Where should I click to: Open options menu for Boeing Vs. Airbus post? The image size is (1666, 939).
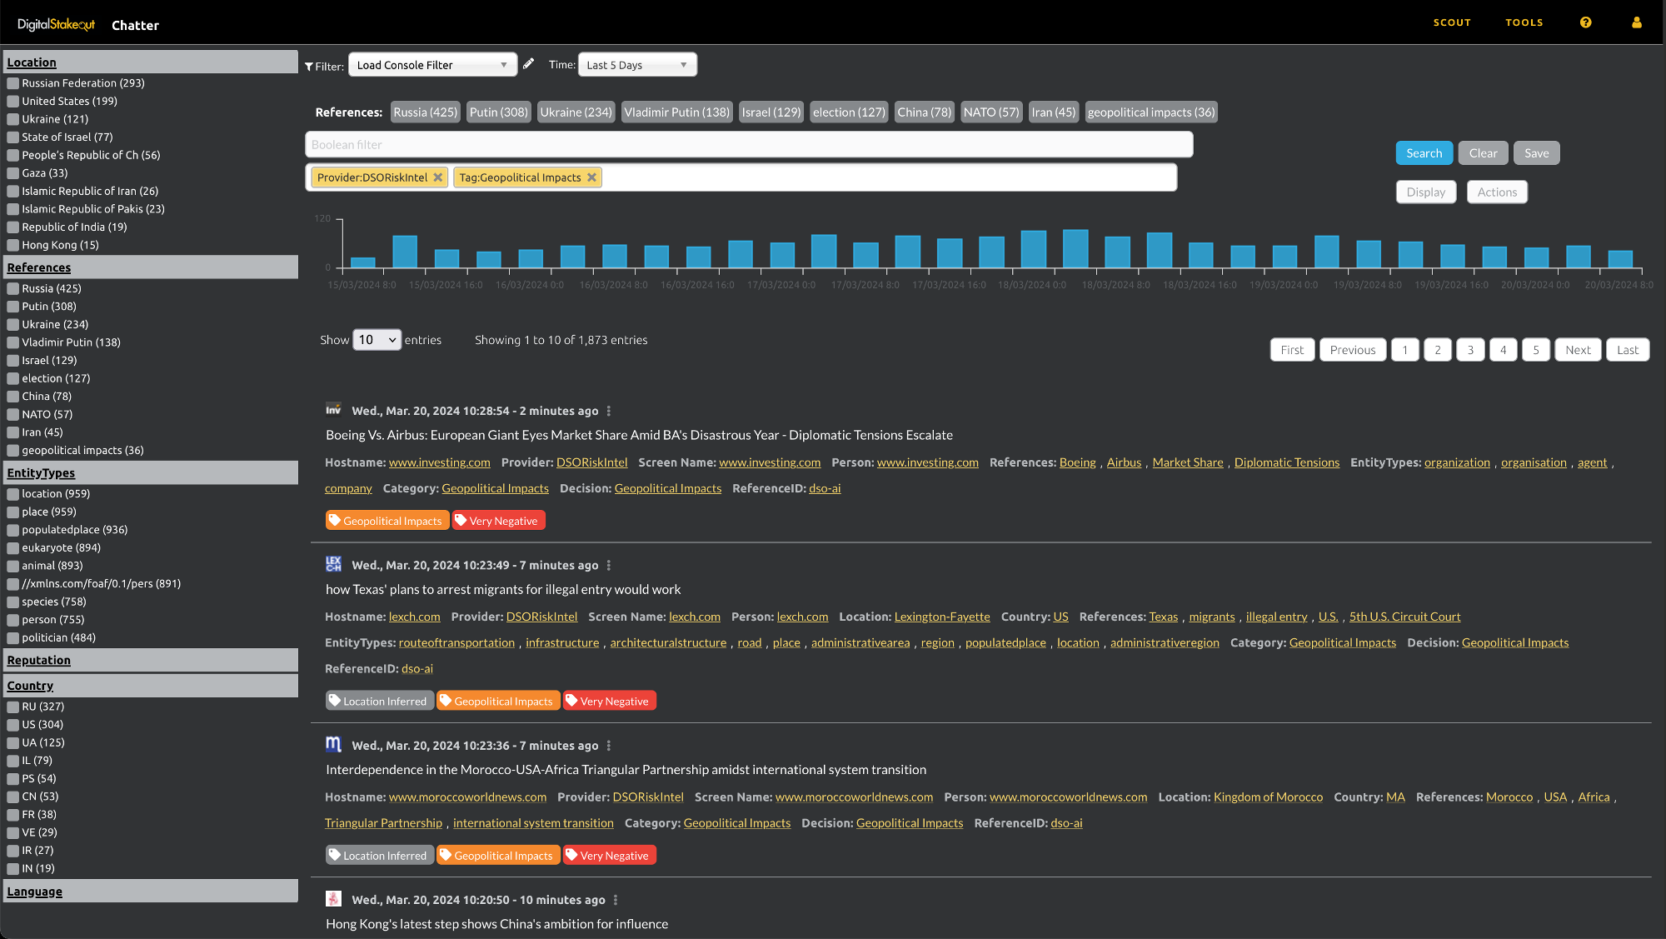pos(609,411)
